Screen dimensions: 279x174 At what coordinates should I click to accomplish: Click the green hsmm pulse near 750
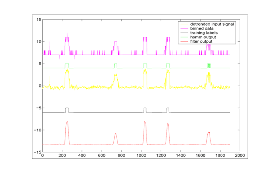click(116, 66)
